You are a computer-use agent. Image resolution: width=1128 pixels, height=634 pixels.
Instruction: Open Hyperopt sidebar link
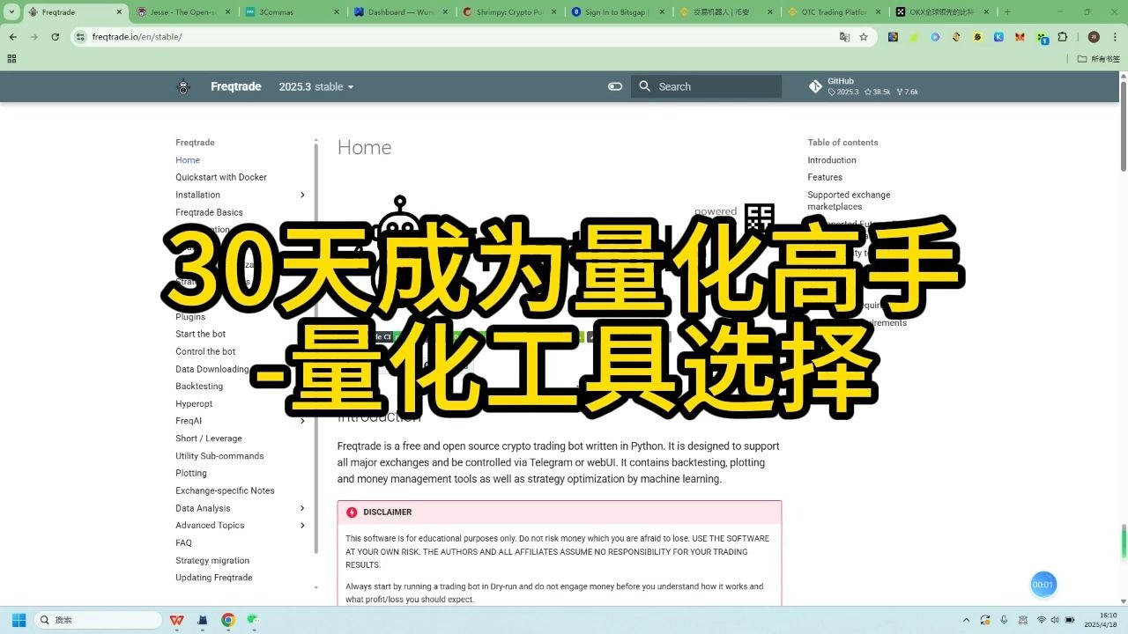(x=194, y=403)
